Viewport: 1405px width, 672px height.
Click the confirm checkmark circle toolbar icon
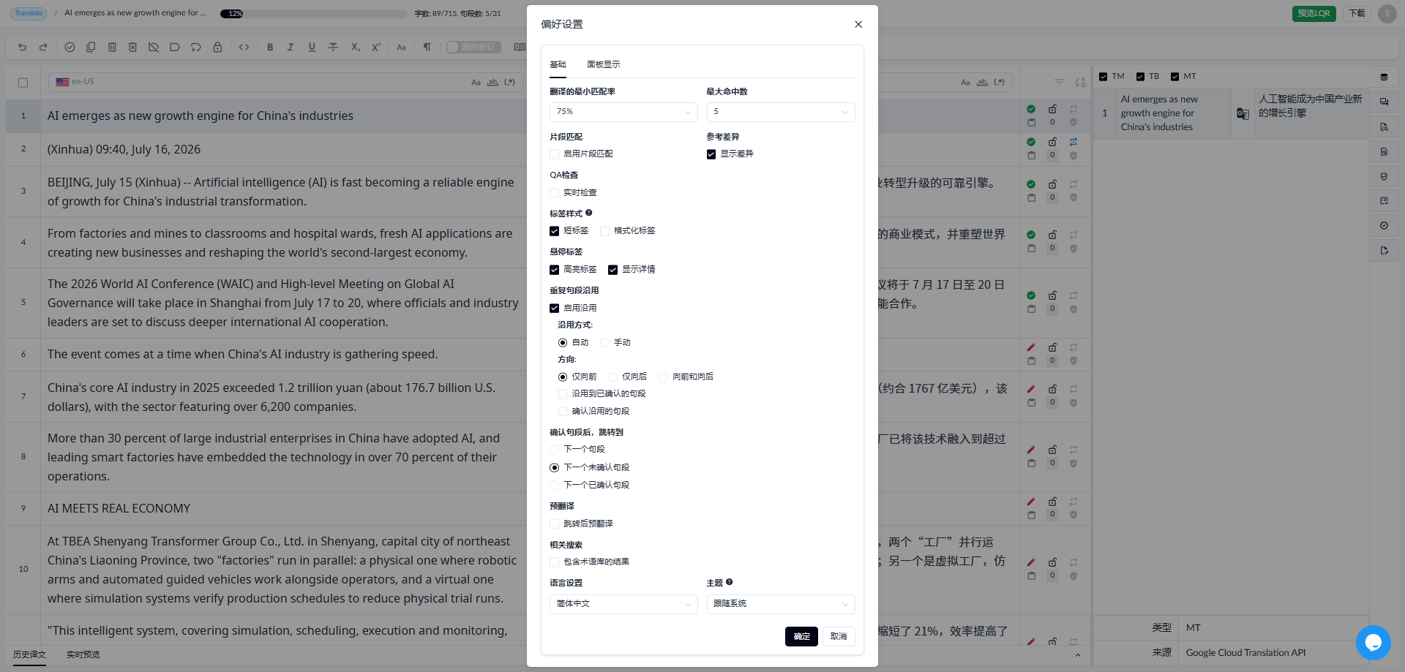point(70,47)
